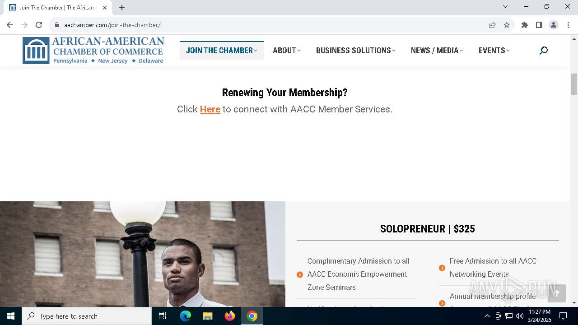Image resolution: width=578 pixels, height=325 pixels.
Task: Open the Chrome profile avatar
Action: point(554,25)
